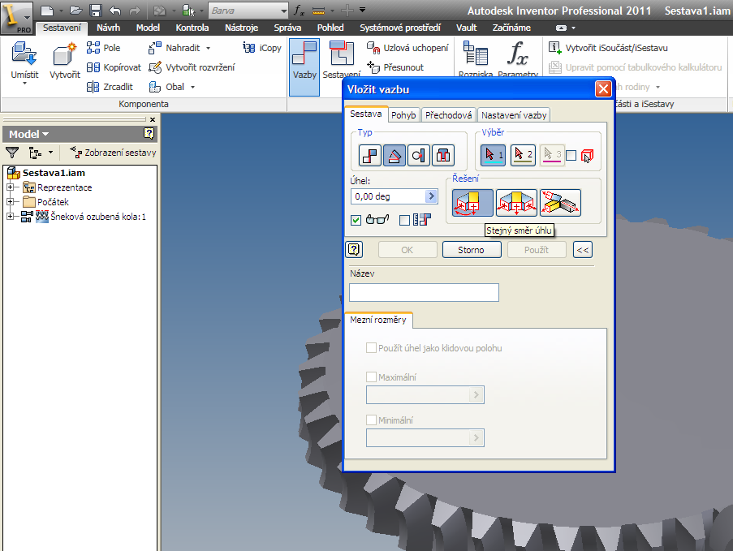
Task: Activate first selection arrow button
Action: tap(494, 155)
